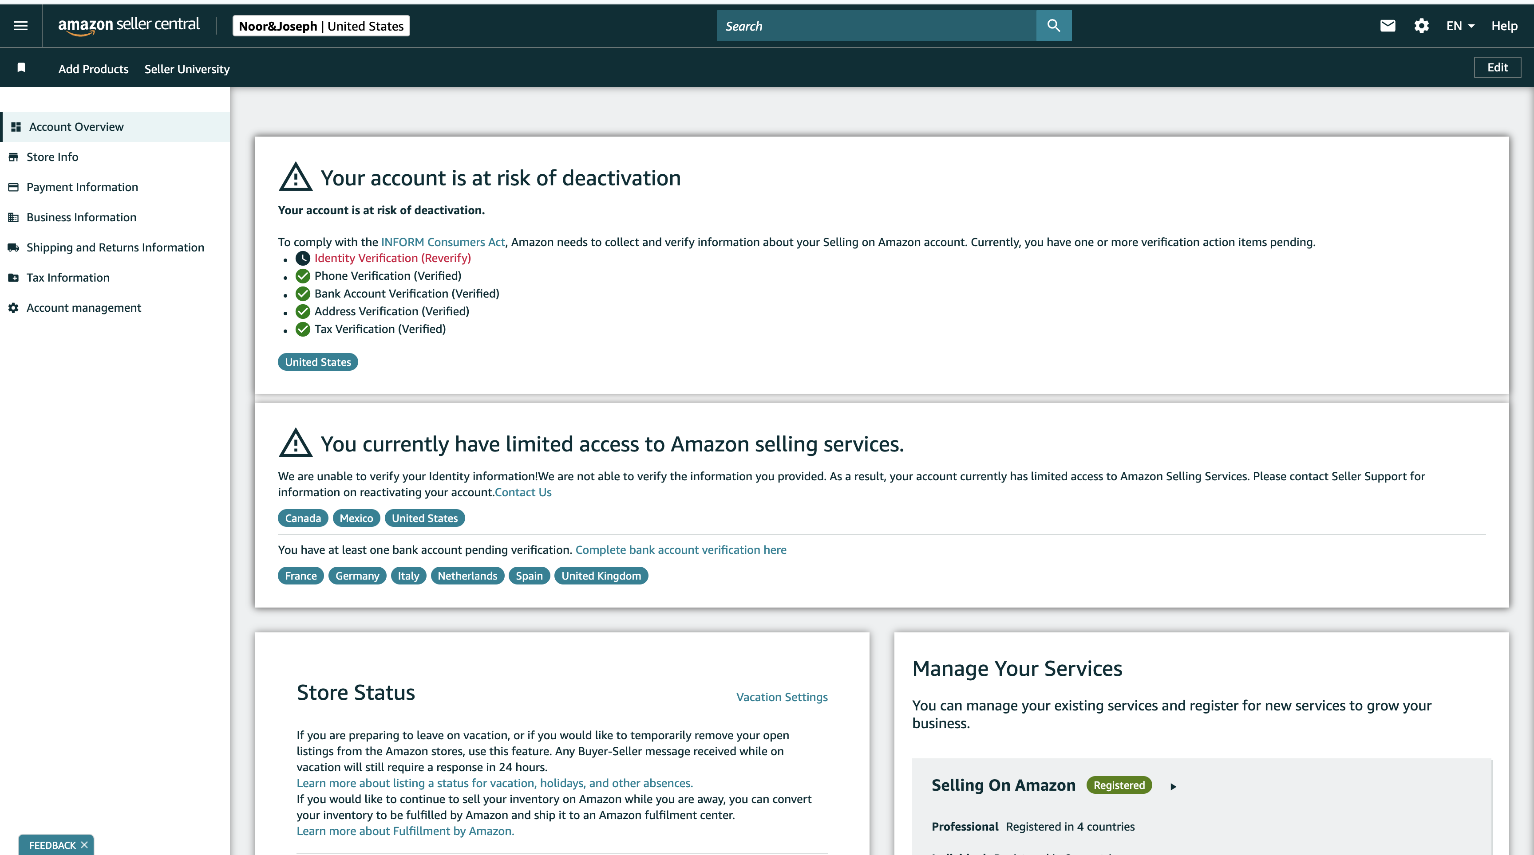Open Learn more about Fulfillment by Amazon
The width and height of the screenshot is (1534, 855).
[405, 831]
